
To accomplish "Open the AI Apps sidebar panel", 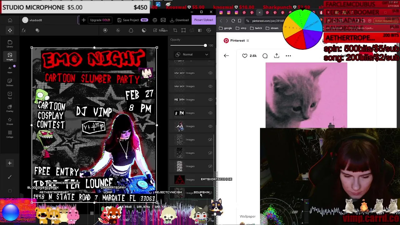I will 10,70.
